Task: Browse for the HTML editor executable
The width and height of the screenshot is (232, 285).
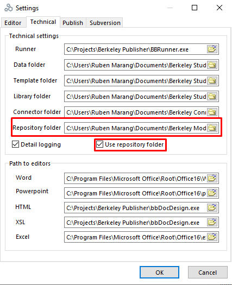Action: (212, 207)
